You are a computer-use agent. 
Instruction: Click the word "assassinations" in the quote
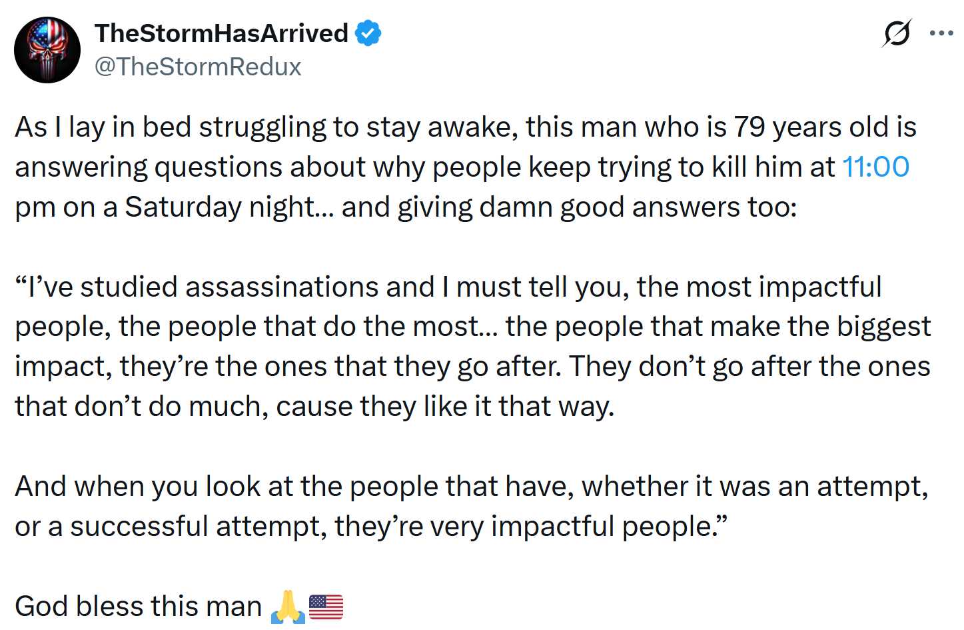(x=310, y=287)
